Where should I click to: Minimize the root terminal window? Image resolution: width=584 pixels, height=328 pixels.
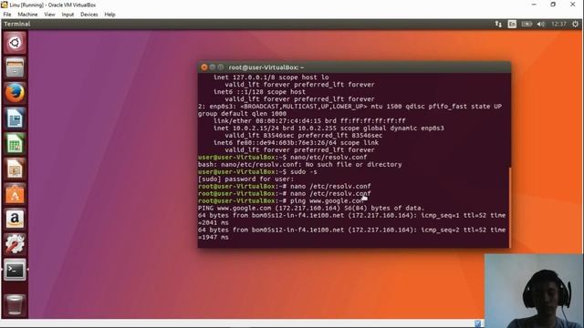[x=213, y=67]
